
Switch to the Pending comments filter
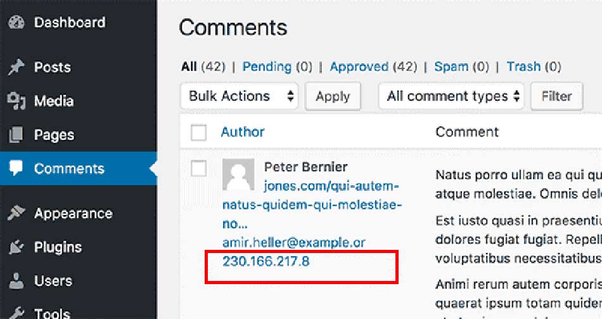[x=267, y=67]
